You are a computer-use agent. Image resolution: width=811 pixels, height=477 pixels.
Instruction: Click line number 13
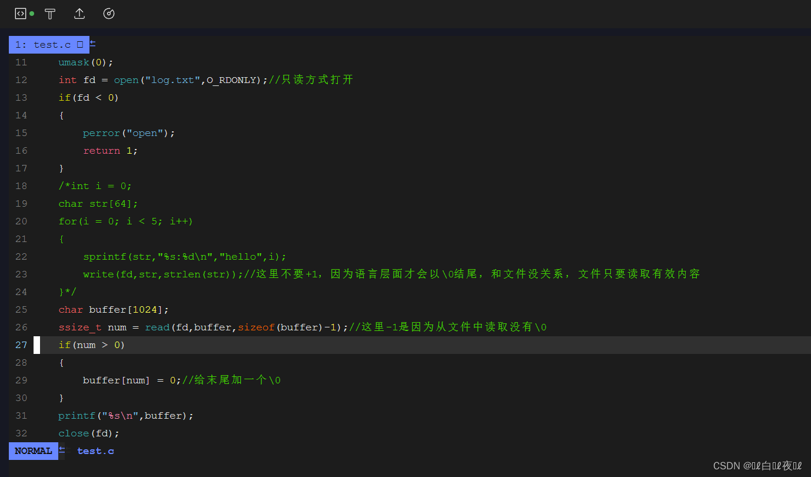(21, 98)
